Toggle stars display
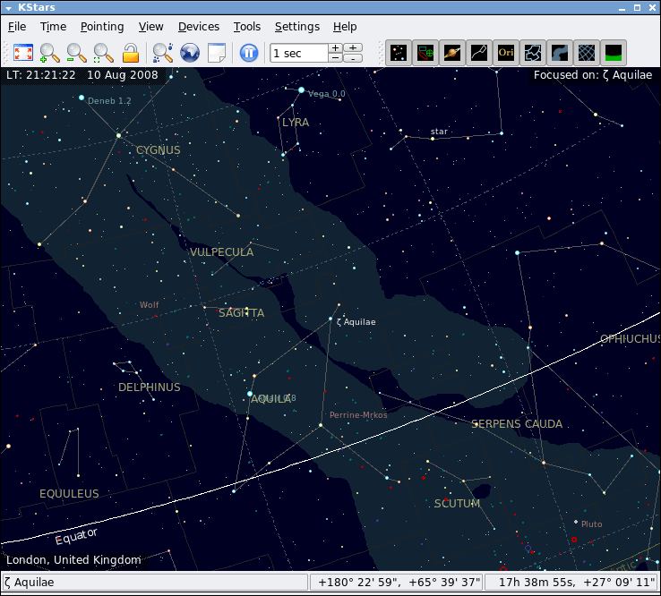 point(399,53)
